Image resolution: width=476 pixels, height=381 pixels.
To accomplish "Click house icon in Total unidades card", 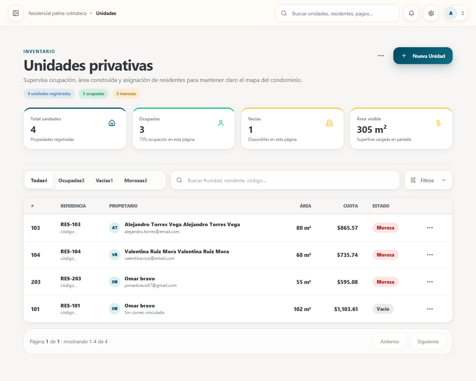I will tap(112, 123).
